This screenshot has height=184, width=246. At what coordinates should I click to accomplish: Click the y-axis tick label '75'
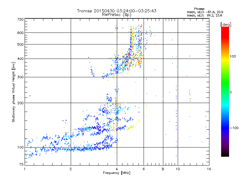[21, 164]
